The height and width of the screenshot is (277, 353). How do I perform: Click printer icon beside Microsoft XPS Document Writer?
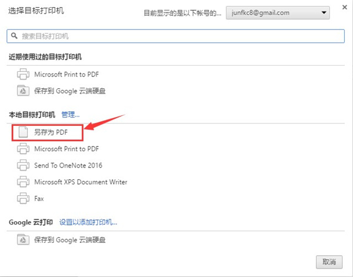click(x=23, y=182)
